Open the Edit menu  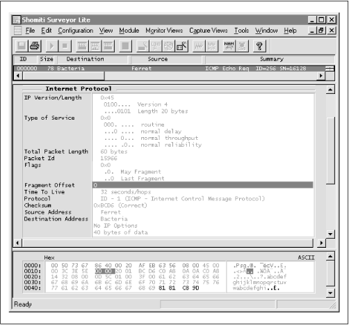coord(47,31)
